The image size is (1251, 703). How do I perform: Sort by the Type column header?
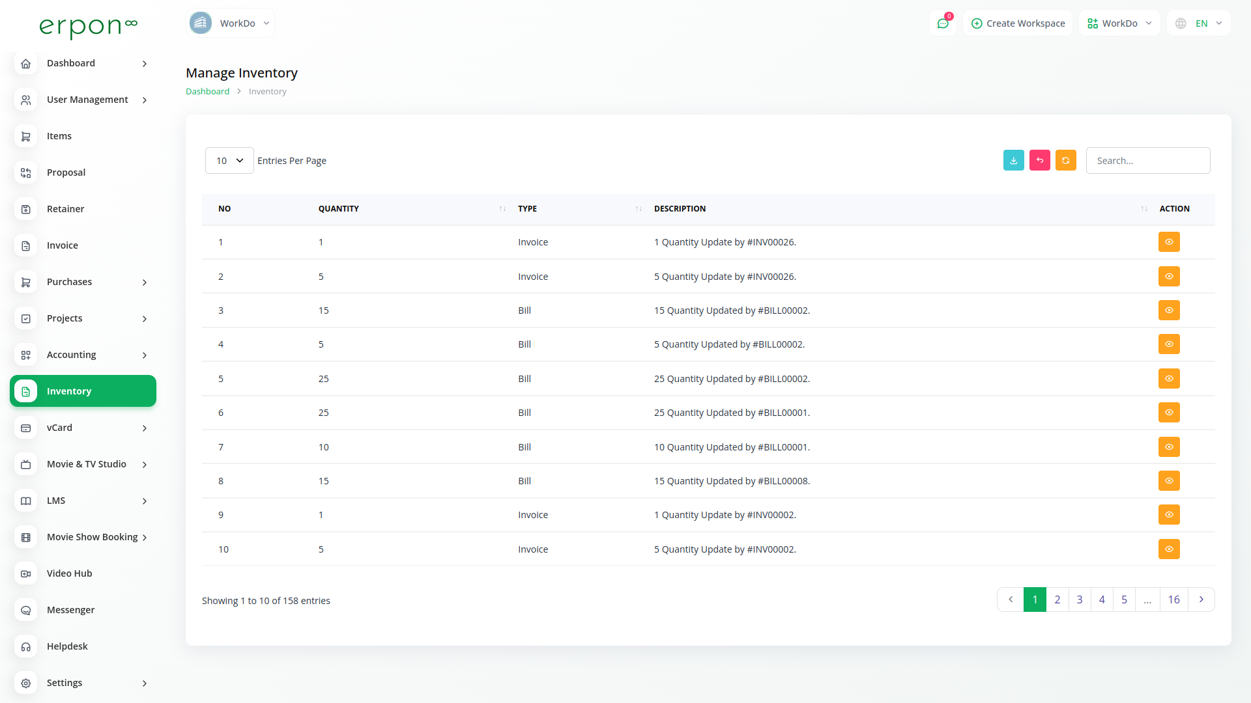[579, 209]
